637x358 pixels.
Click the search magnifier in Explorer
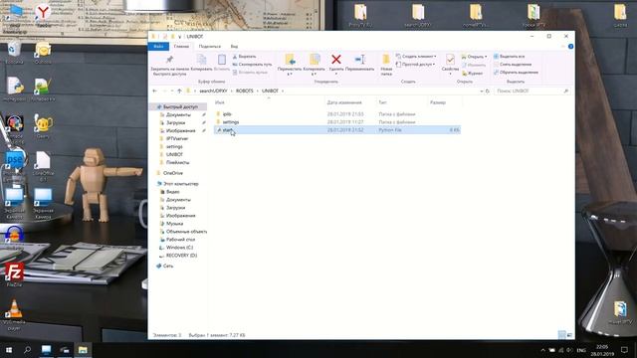pos(566,90)
